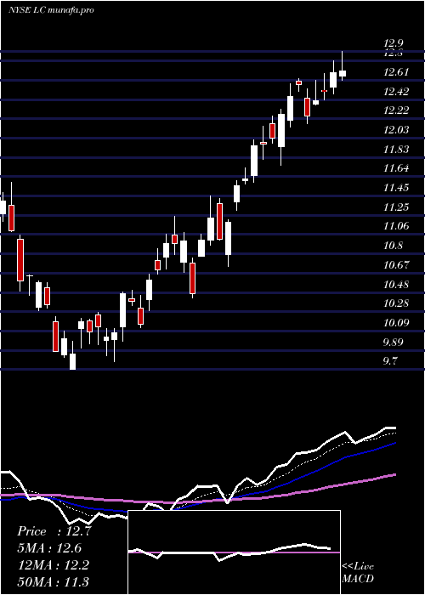Screen dimensions: 425x595
Task: Click the 11.64 price axis label
Action: (397, 168)
